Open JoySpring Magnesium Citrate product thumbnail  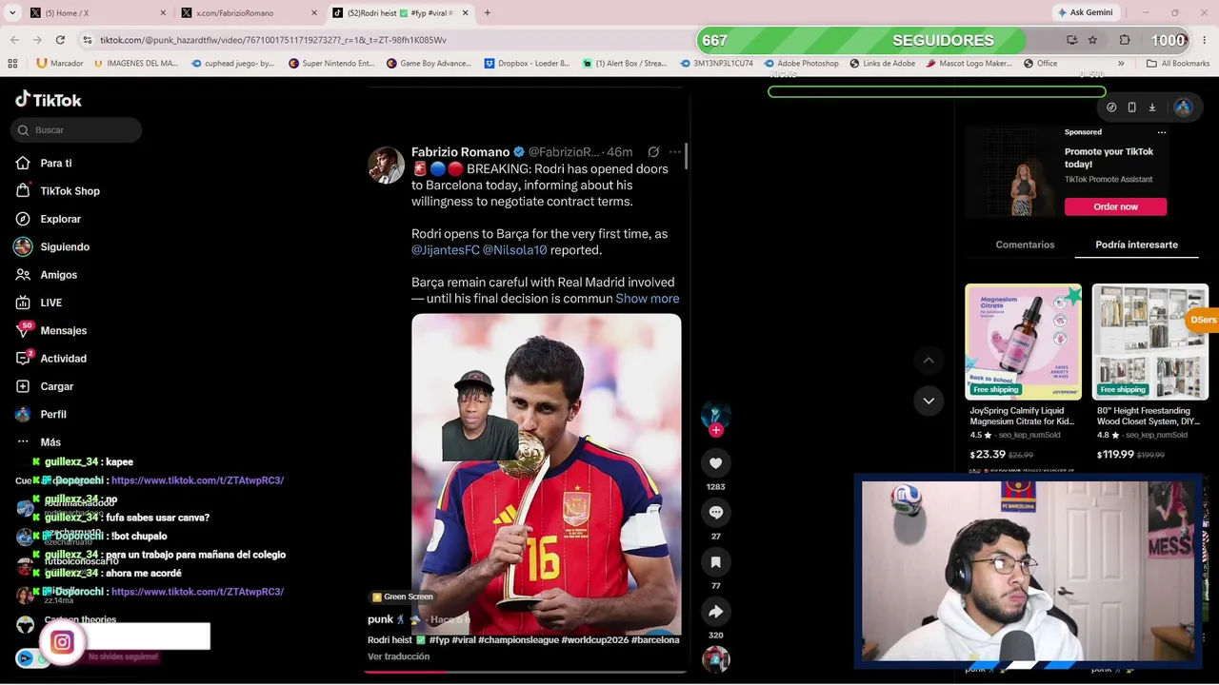tap(1023, 342)
